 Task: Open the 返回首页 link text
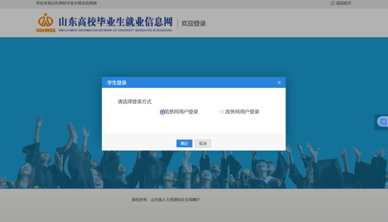343,3
